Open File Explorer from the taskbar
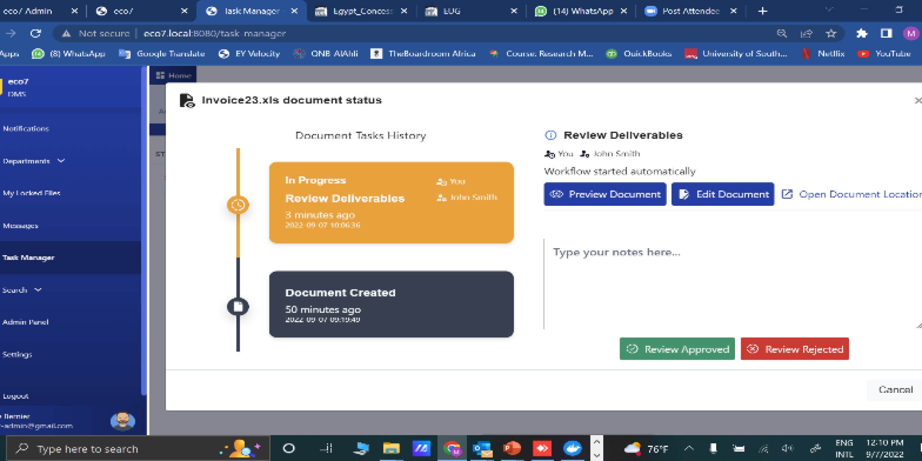Viewport: 922px width, 461px height. tap(391, 448)
